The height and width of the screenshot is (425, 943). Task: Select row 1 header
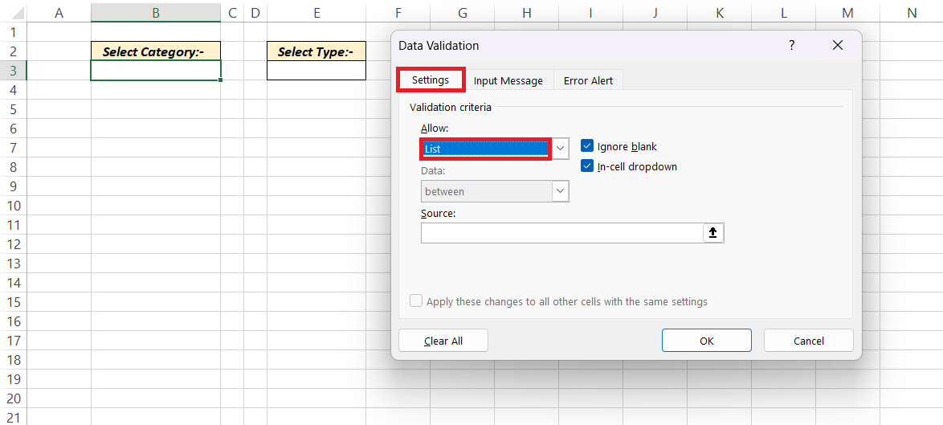pos(13,32)
